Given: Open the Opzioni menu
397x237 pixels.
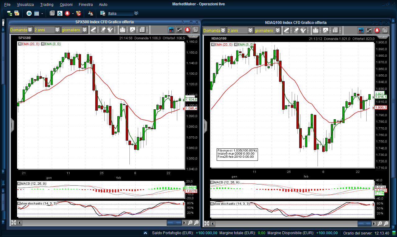Looking at the screenshot, I should coord(66,4).
